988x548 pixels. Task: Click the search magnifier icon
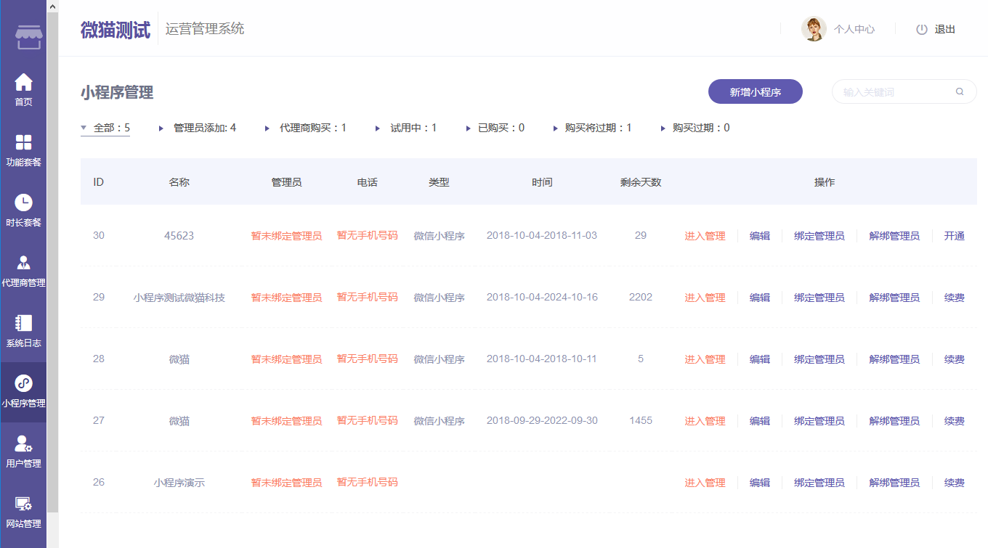(x=960, y=92)
